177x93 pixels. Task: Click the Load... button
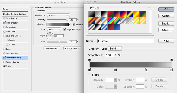[x=166, y=24]
